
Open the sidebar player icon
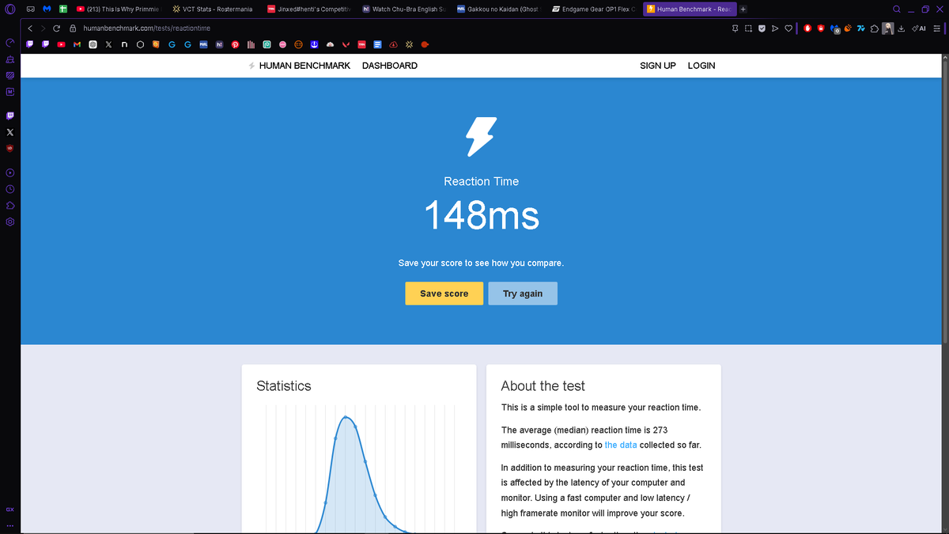coord(9,172)
